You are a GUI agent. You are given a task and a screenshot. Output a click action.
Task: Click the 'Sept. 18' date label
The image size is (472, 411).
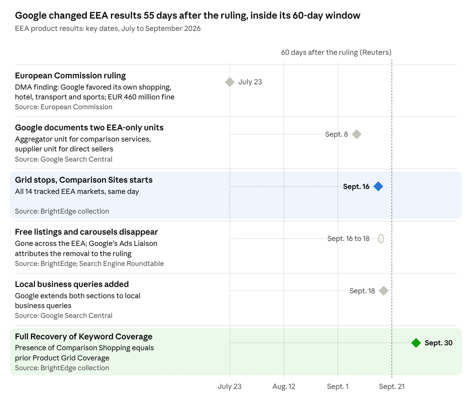pyautogui.click(x=362, y=291)
